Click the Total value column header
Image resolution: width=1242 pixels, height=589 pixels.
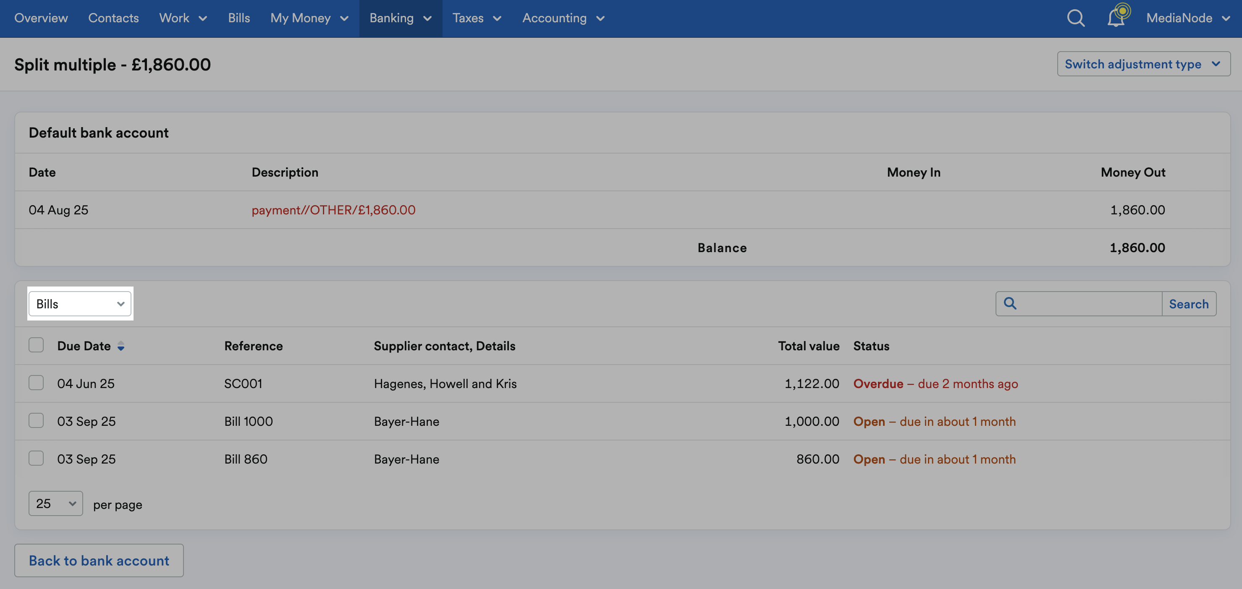[809, 346]
